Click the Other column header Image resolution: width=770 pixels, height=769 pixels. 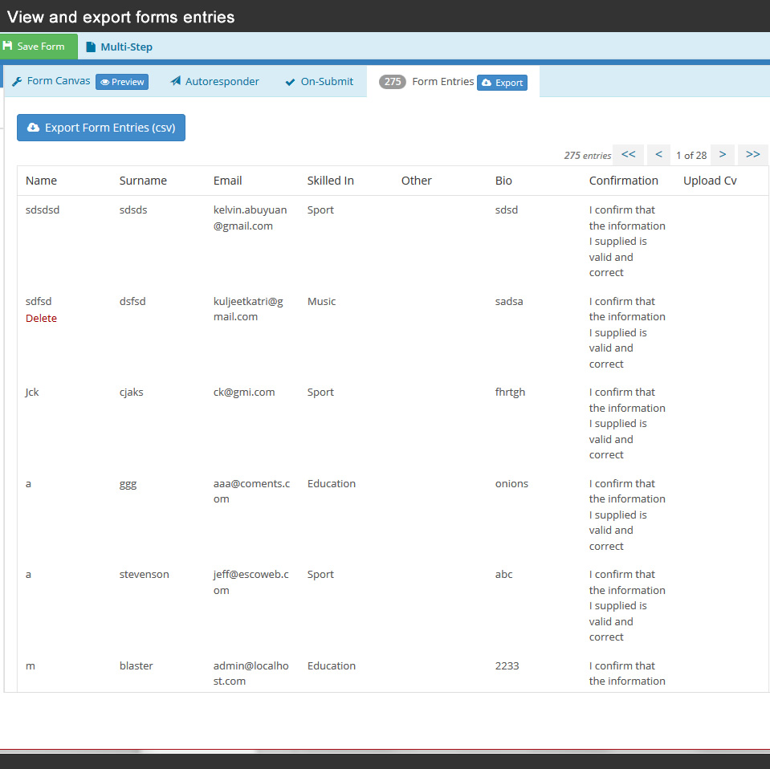tap(417, 181)
